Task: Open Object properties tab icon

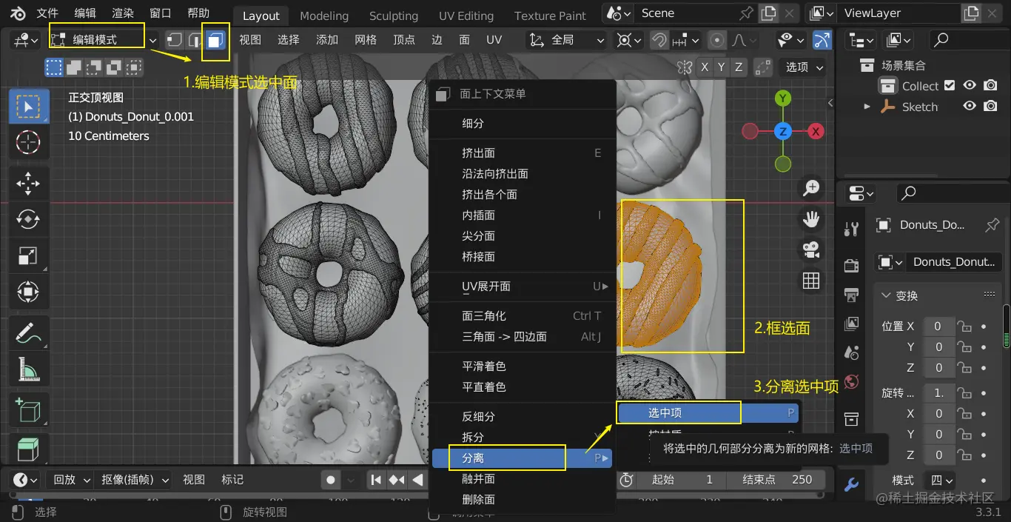Action: [851, 420]
